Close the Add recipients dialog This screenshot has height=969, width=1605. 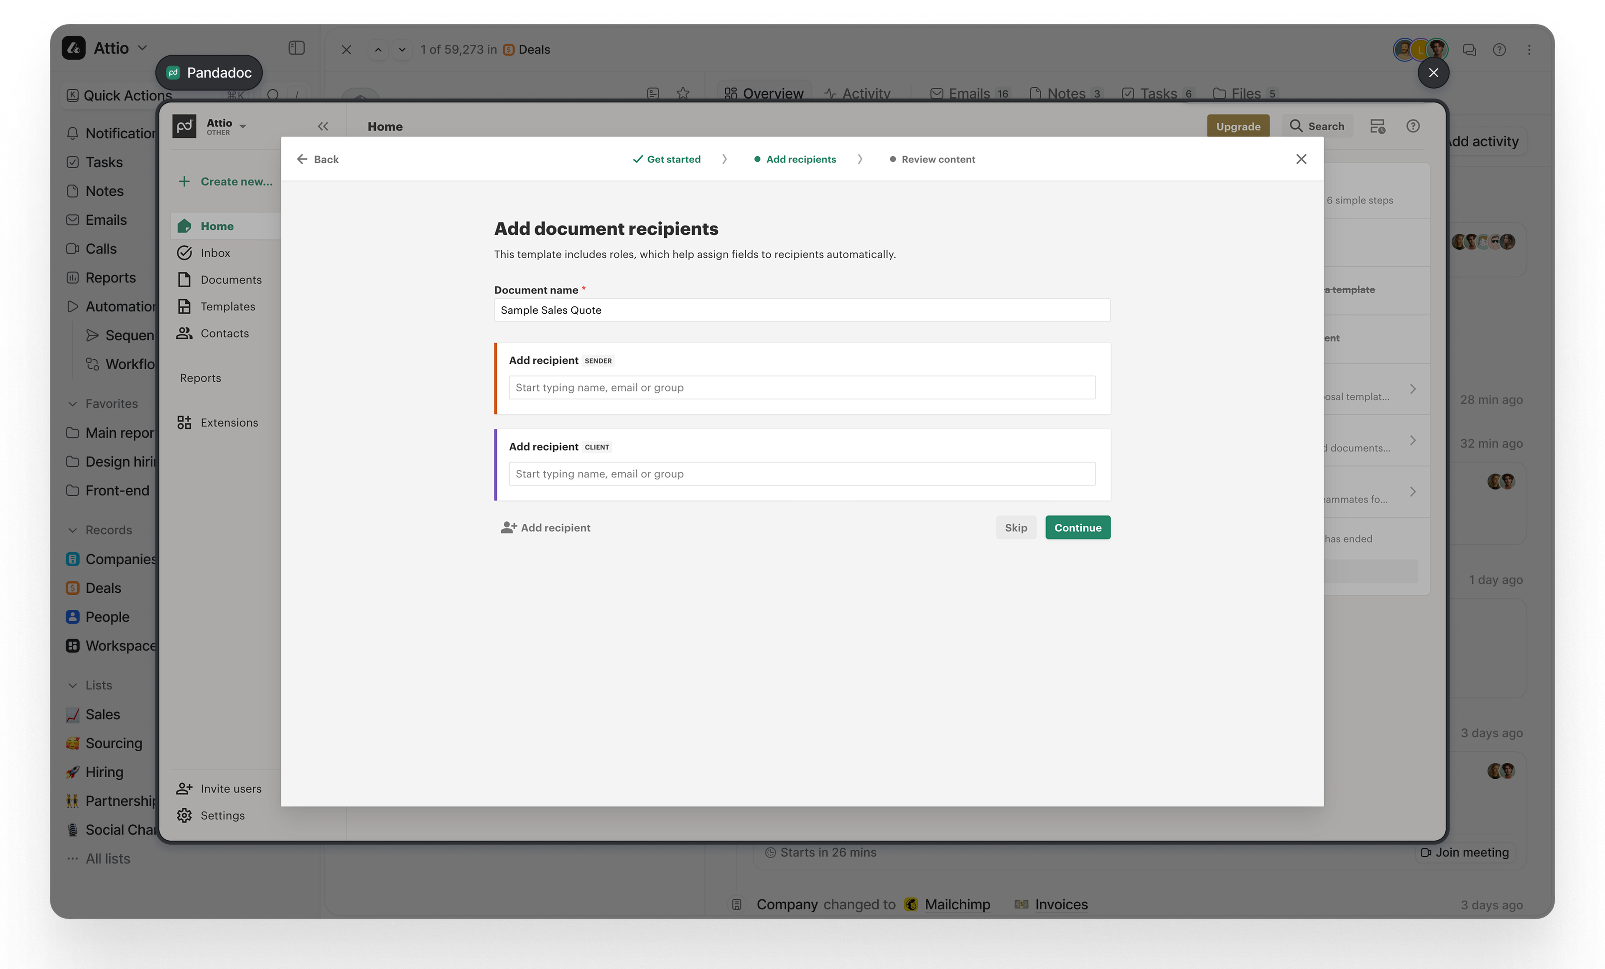pos(1301,160)
